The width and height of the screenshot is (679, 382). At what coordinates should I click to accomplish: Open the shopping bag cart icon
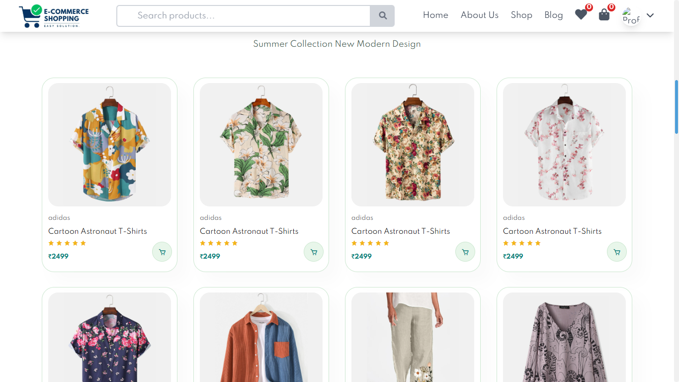coord(604,15)
